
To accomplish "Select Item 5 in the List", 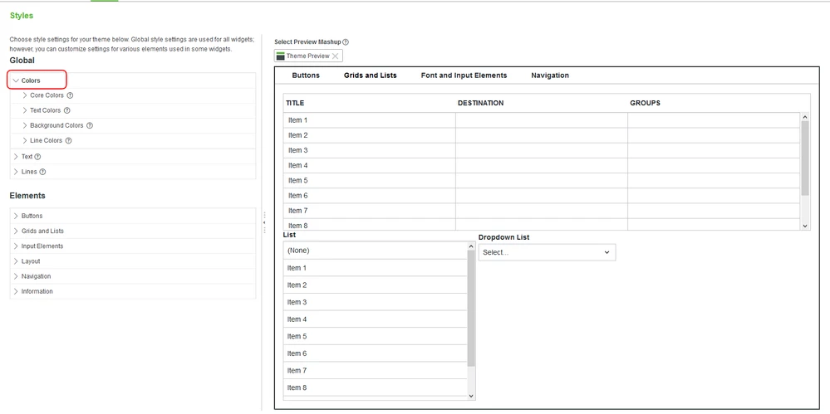I will tap(376, 336).
